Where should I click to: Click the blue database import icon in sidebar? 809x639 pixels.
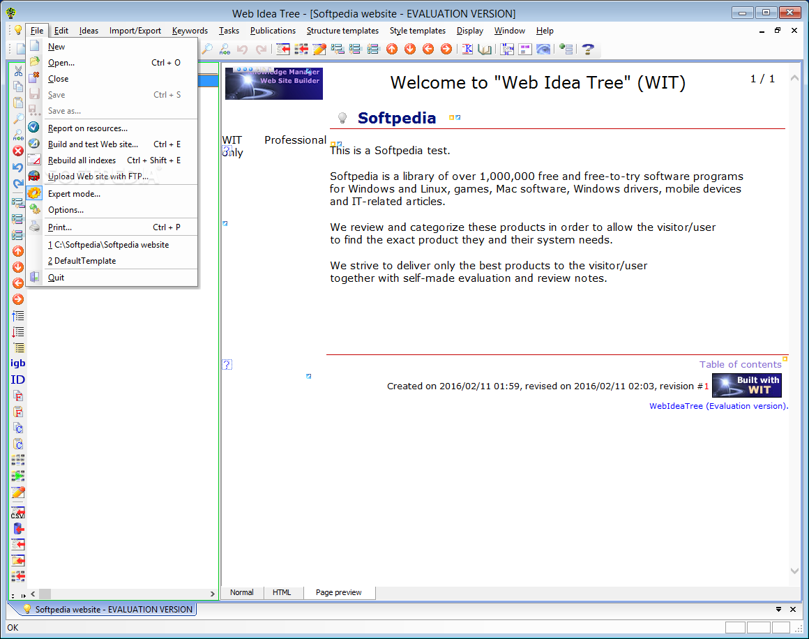click(18, 529)
